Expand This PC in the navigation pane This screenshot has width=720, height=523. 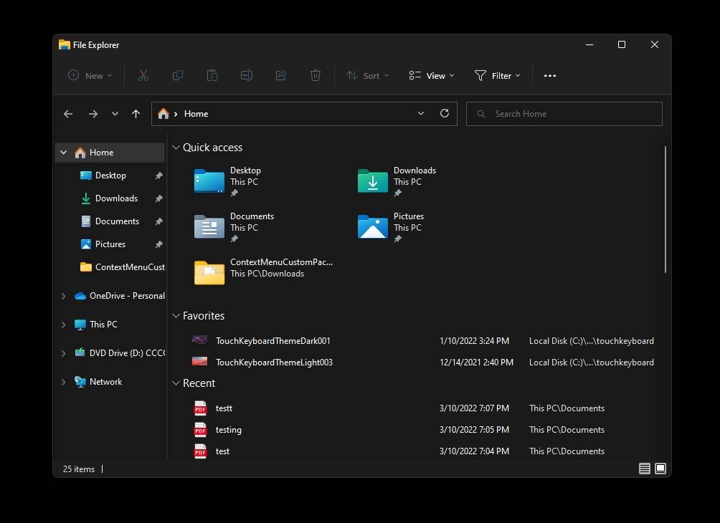[62, 324]
